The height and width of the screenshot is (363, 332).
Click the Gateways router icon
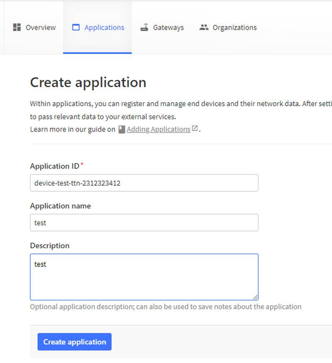144,27
